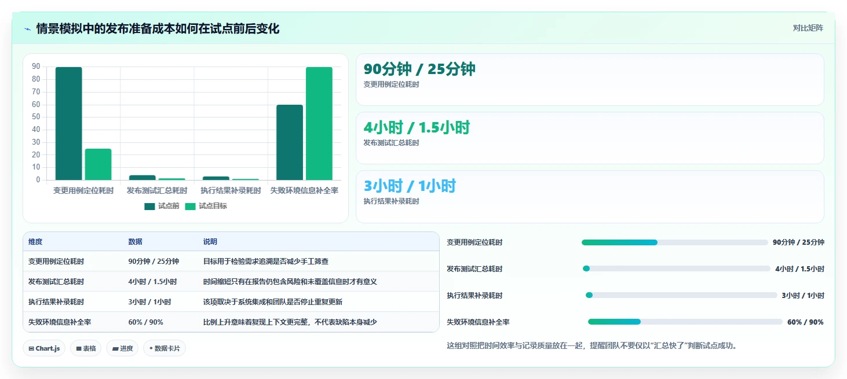Select the 表格 tag chip

click(x=86, y=348)
